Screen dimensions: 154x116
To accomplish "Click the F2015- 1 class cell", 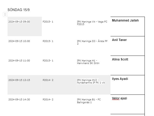I will (48, 22).
